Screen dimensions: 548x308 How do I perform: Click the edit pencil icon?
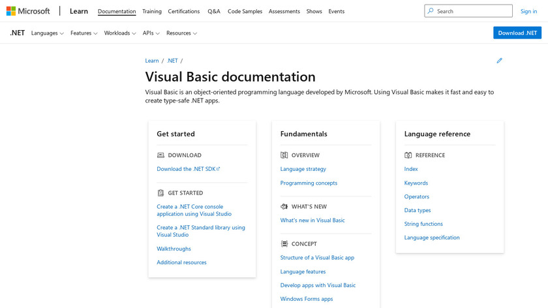click(500, 61)
